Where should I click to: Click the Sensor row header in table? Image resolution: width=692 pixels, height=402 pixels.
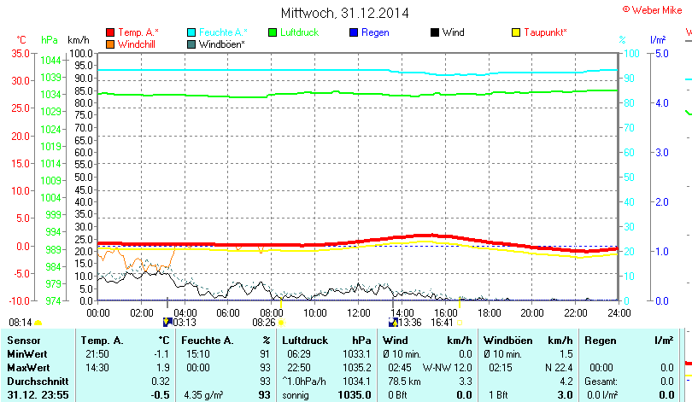[24, 341]
